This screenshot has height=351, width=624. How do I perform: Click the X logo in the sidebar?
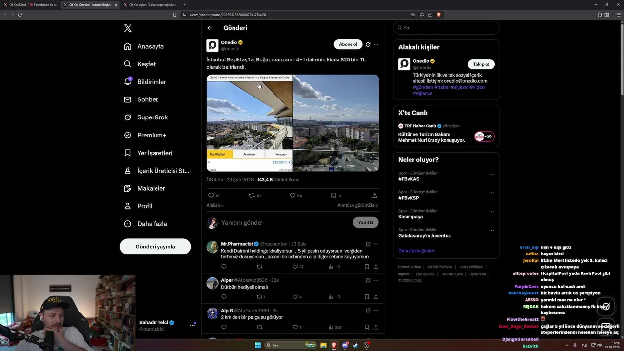(128, 28)
